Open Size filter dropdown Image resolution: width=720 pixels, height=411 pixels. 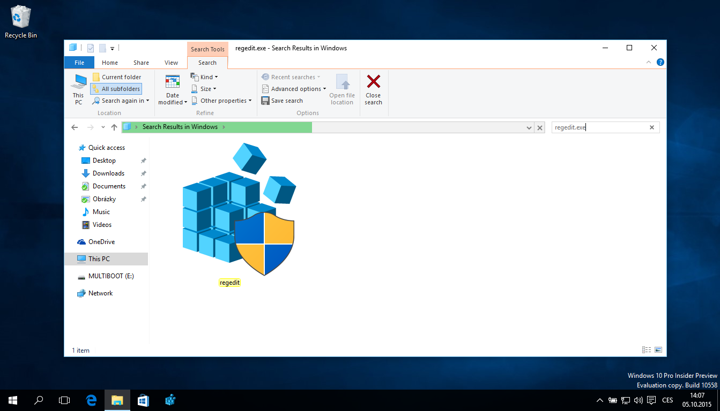pyautogui.click(x=204, y=89)
